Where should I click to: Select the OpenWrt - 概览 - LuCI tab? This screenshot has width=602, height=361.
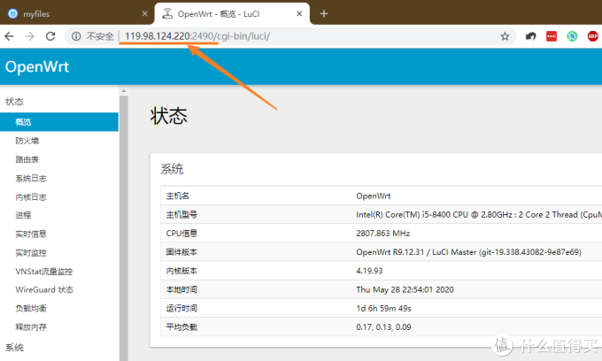(232, 14)
